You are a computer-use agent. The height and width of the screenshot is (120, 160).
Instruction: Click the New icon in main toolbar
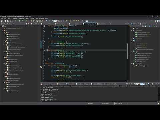[2, 21]
